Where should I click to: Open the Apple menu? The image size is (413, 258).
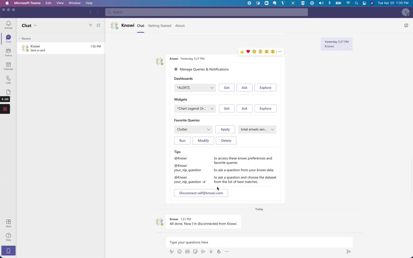(7, 3)
